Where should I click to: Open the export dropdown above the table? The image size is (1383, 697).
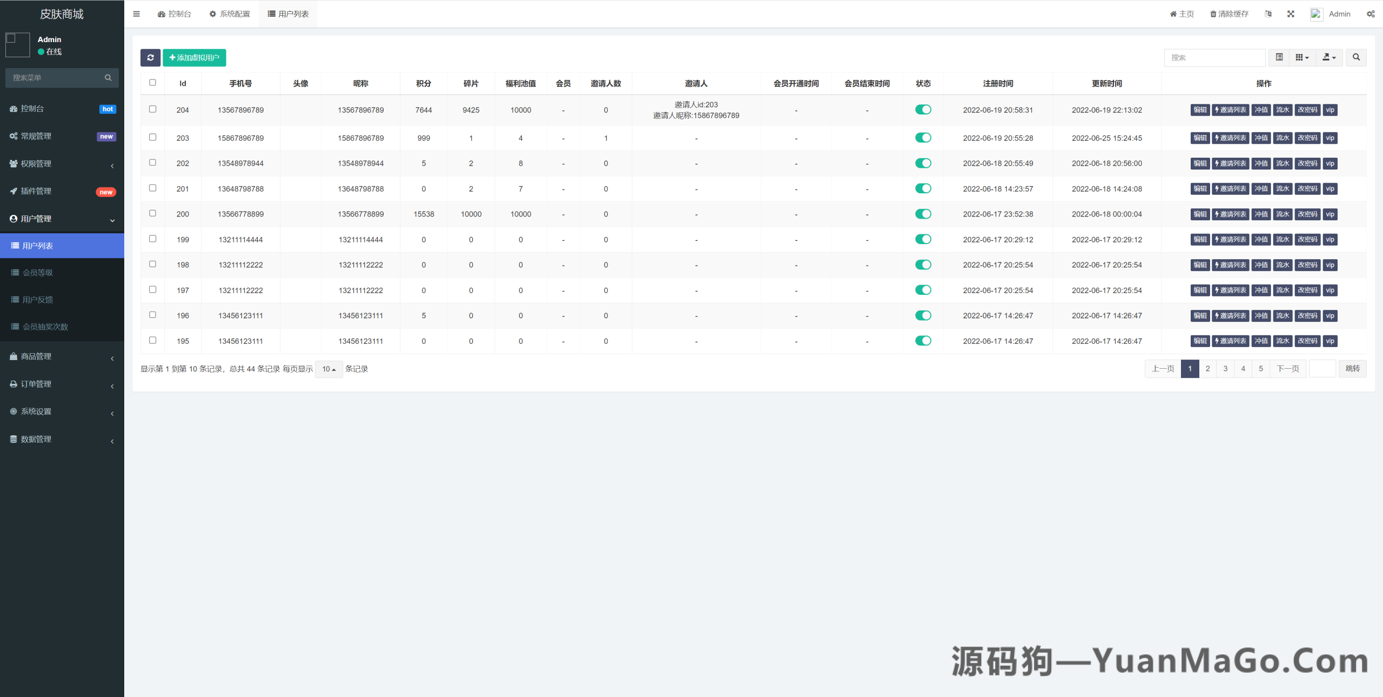tap(1329, 58)
